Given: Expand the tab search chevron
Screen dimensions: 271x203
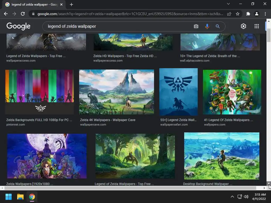Looking at the screenshot, I should (228, 4).
